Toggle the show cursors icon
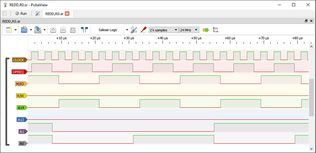Viewport: 316px width, 153px height. click(x=84, y=30)
